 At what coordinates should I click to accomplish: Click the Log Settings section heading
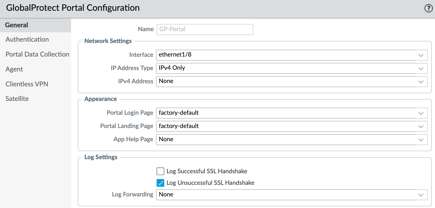pyautogui.click(x=101, y=157)
